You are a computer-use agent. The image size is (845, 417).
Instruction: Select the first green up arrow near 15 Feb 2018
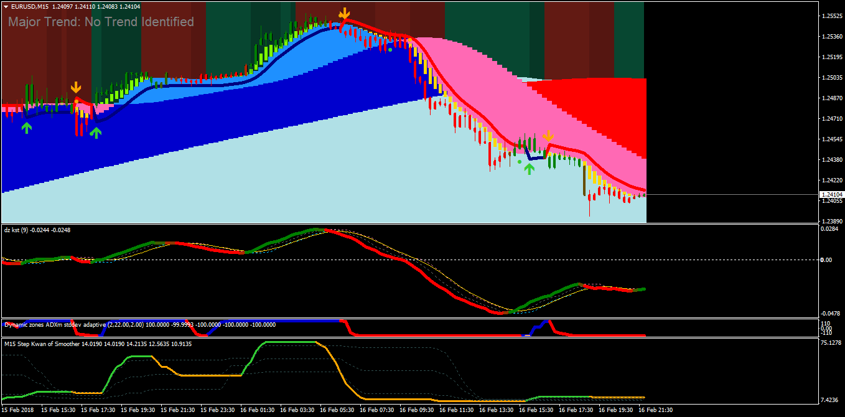coord(26,128)
